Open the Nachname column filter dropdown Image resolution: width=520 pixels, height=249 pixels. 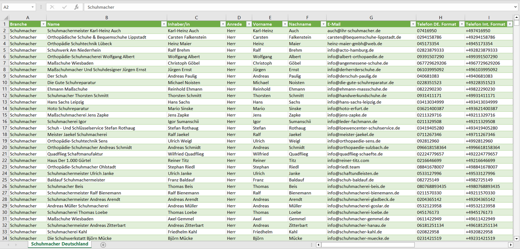coord(323,24)
